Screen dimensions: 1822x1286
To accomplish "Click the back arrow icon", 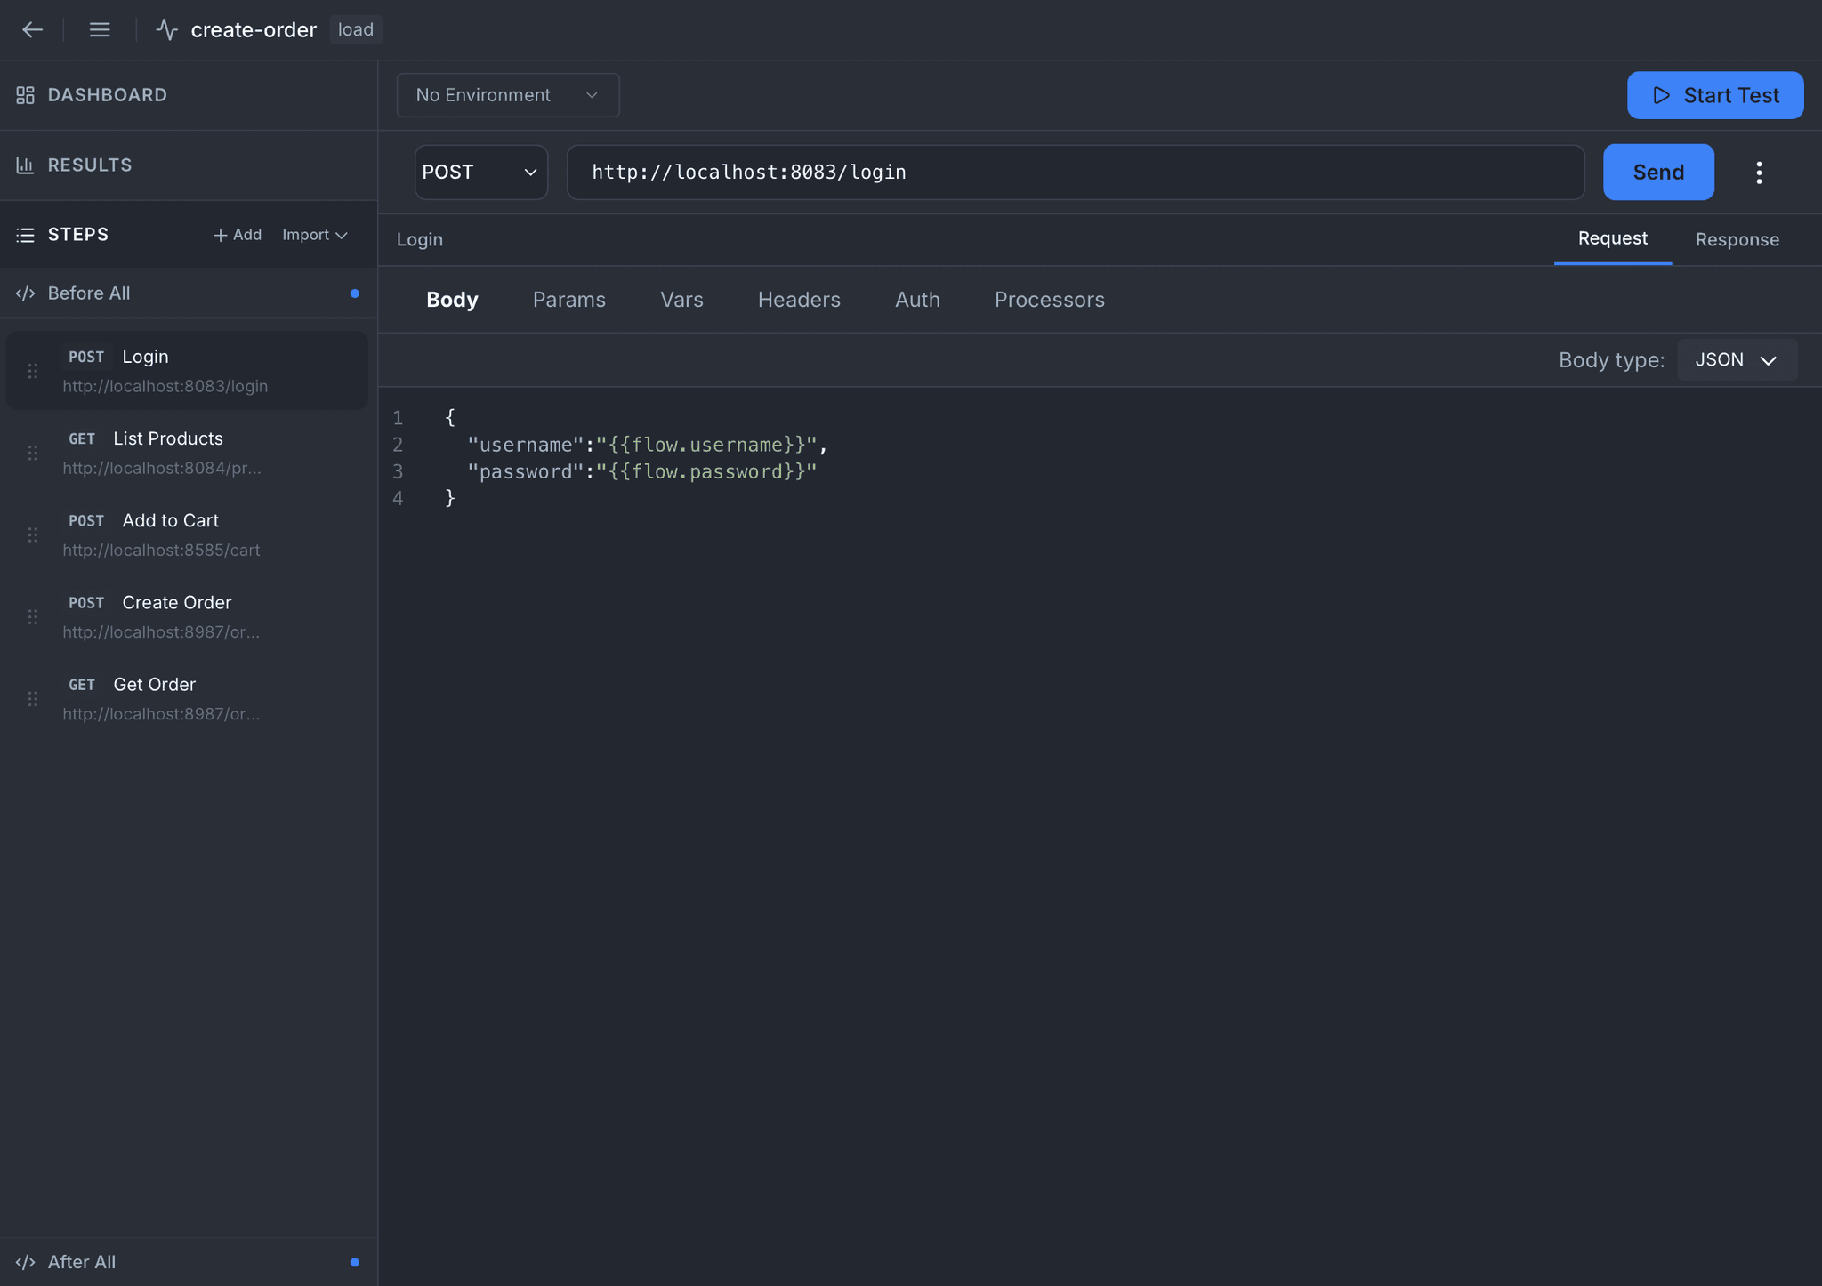I will (x=33, y=29).
